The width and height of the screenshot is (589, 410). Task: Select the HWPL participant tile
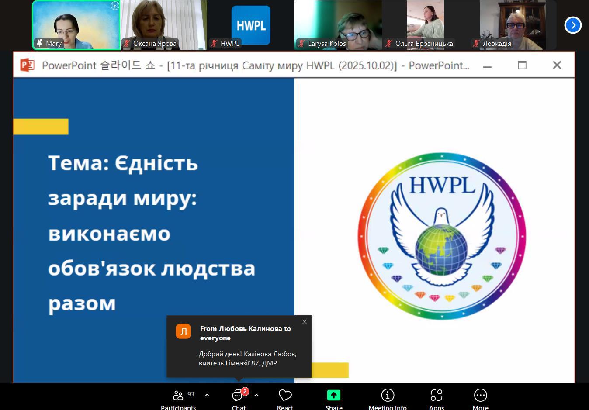(251, 25)
